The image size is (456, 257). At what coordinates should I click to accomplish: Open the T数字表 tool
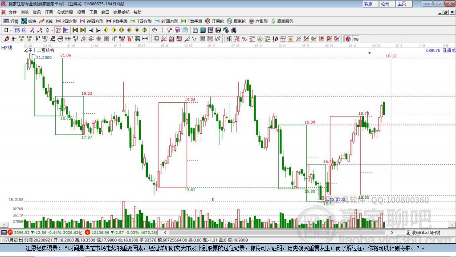pos(191,21)
